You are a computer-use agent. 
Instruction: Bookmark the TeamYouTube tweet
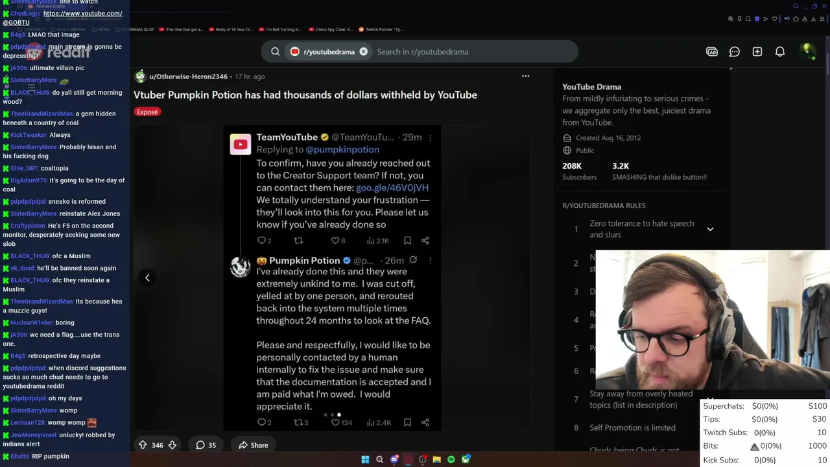[407, 241]
